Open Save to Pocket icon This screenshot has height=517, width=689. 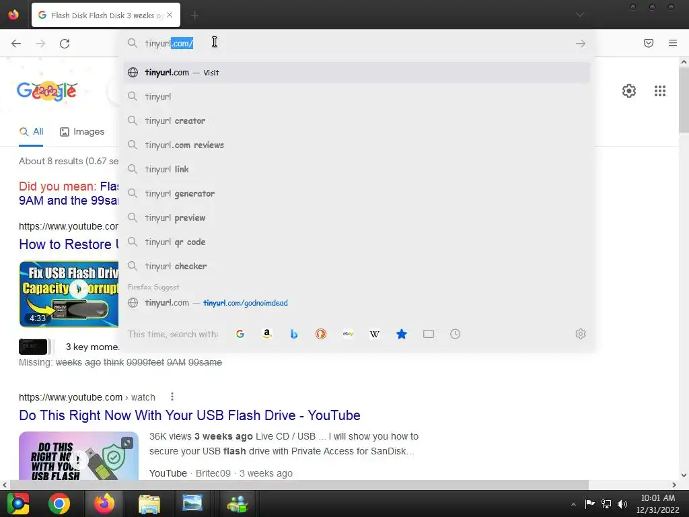click(x=648, y=43)
